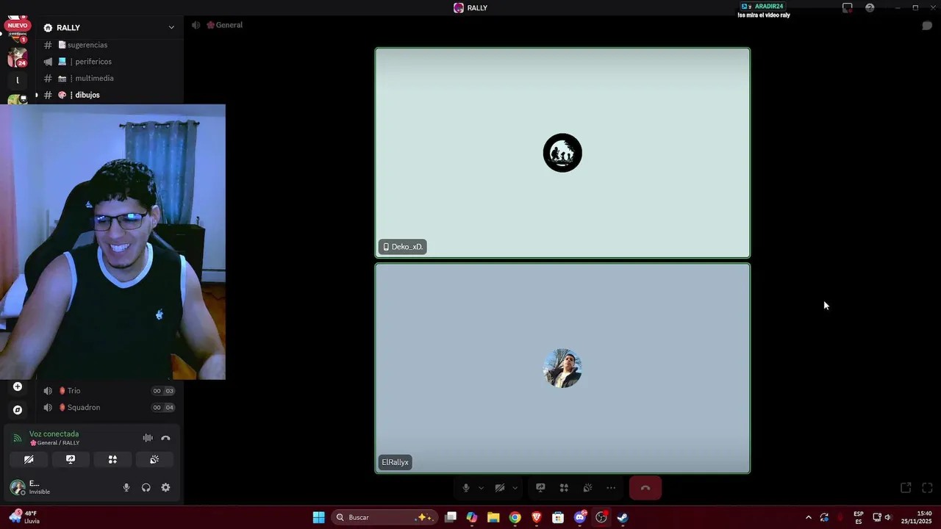Open the soundboard in the voice panel
Screen dimensions: 941x529
coord(154,459)
